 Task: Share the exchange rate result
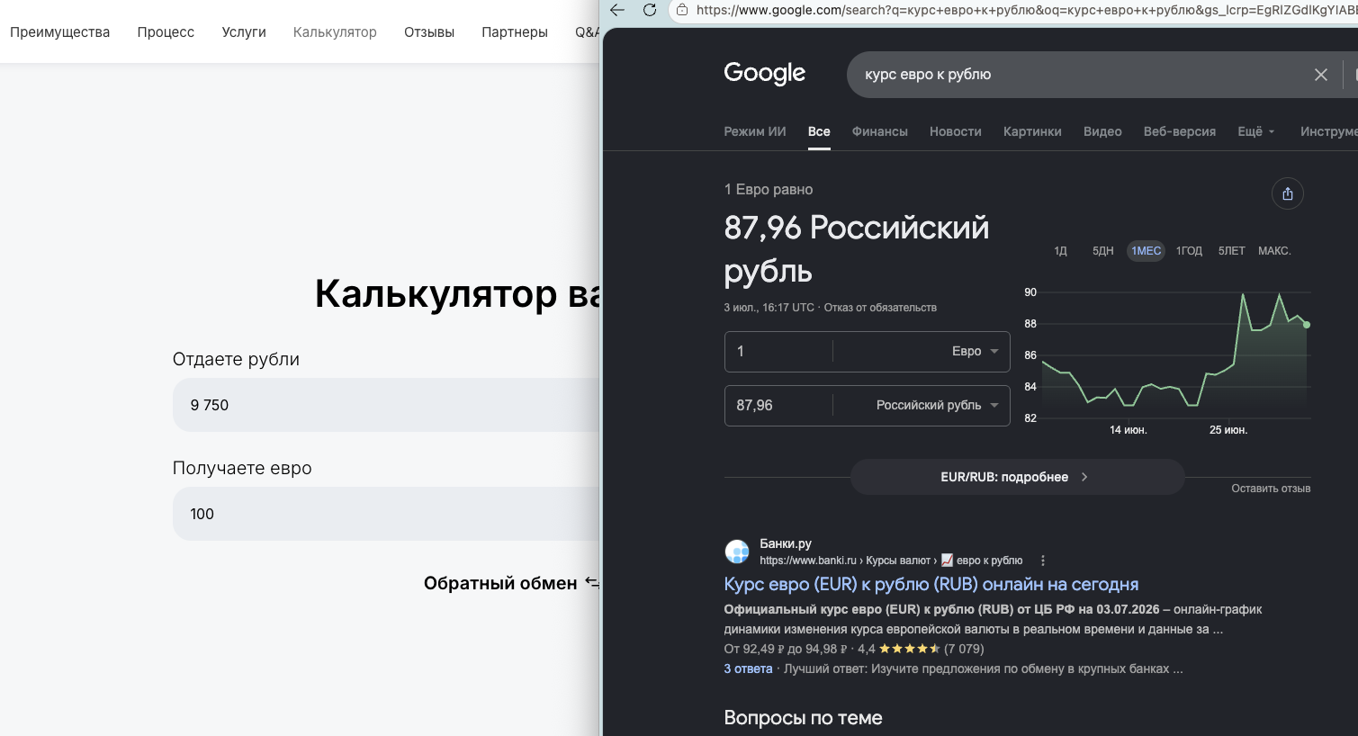[1287, 193]
